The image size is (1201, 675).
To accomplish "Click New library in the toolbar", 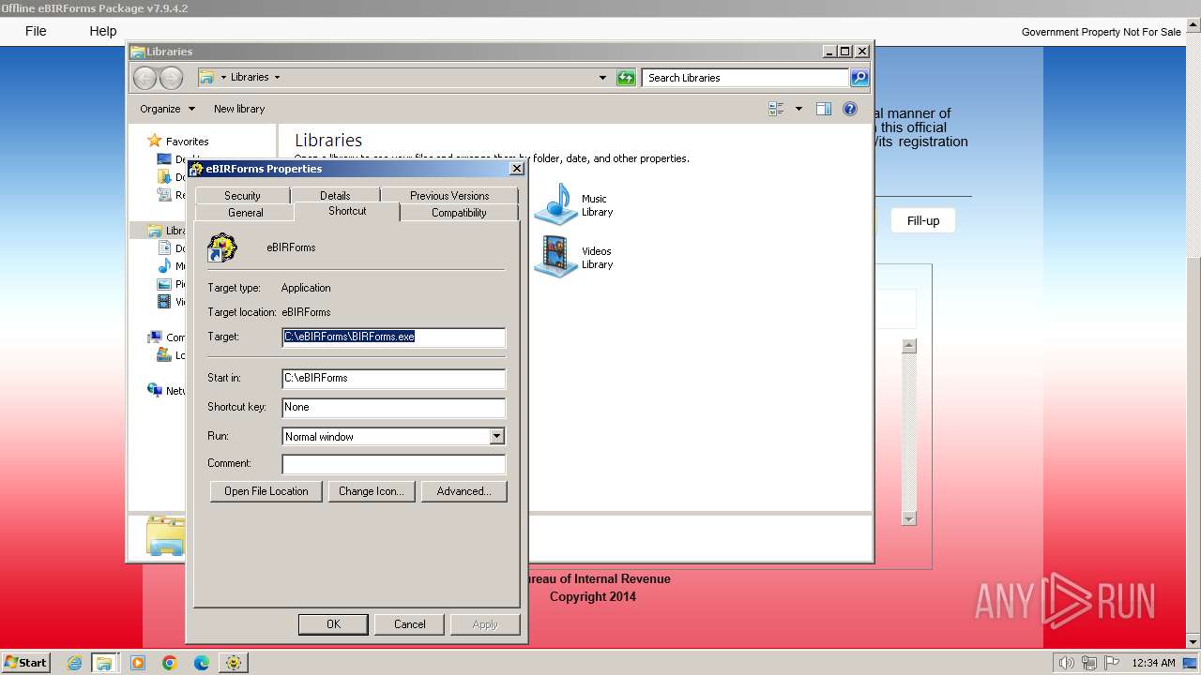I will tap(239, 109).
